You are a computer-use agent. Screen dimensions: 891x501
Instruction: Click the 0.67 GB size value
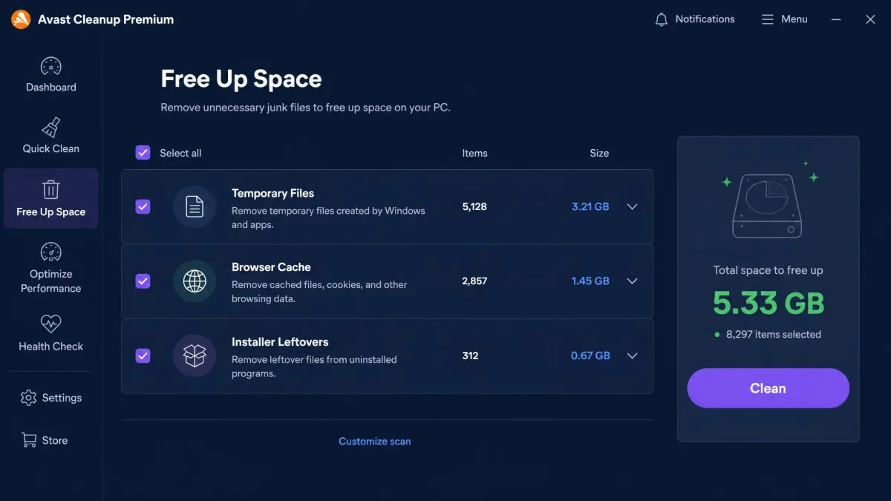[x=590, y=356]
